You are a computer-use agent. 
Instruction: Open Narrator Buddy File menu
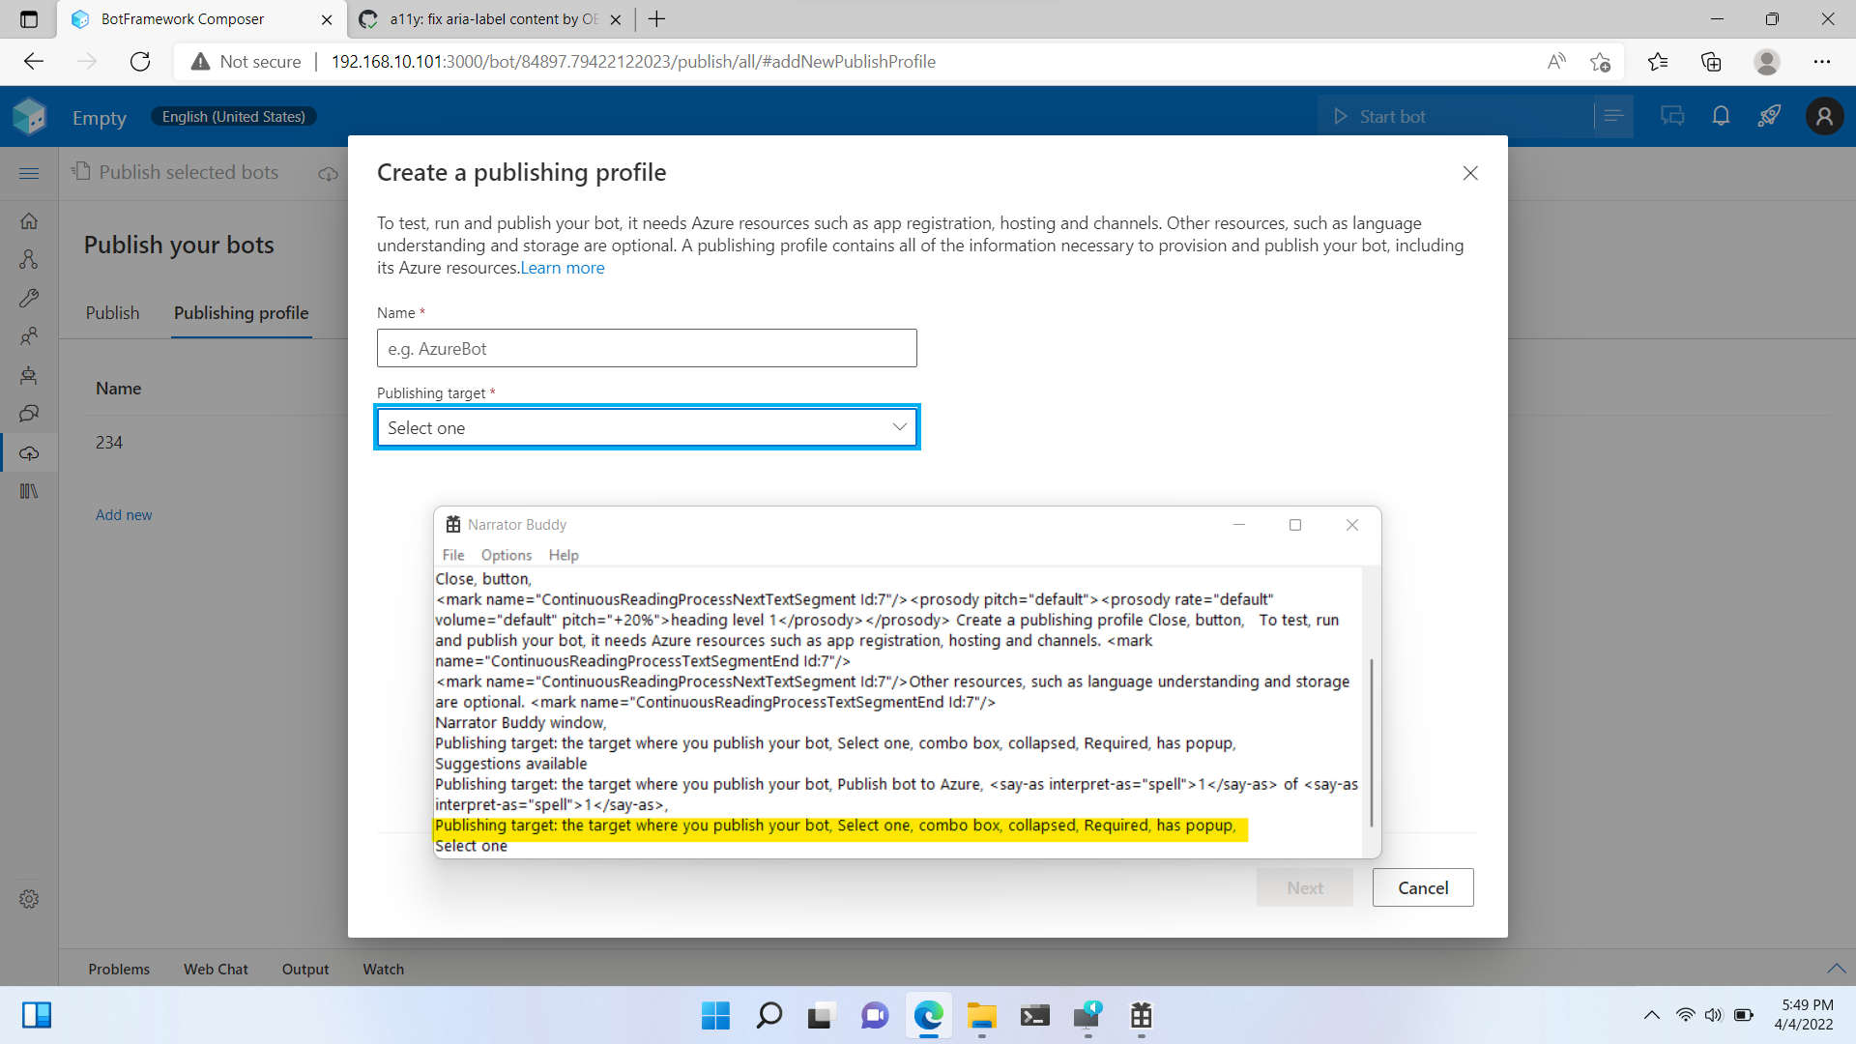click(452, 555)
